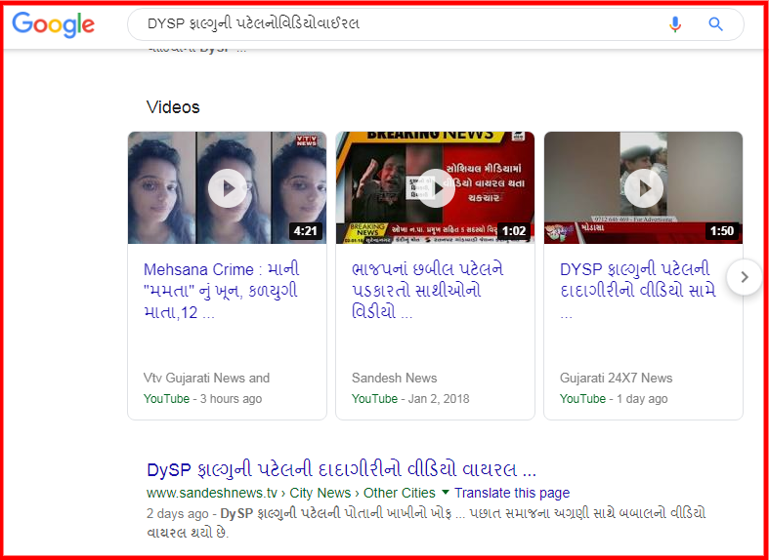Viewport: 769px width, 560px height.
Task: Click 'Vtv Gujarati News and' source text
Action: (x=206, y=378)
